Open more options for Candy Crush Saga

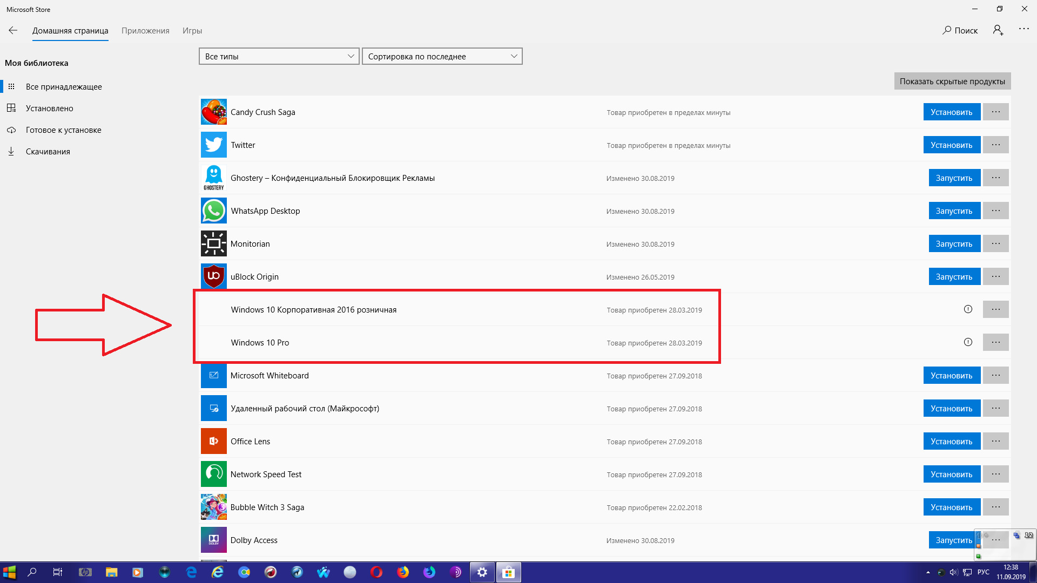point(996,112)
